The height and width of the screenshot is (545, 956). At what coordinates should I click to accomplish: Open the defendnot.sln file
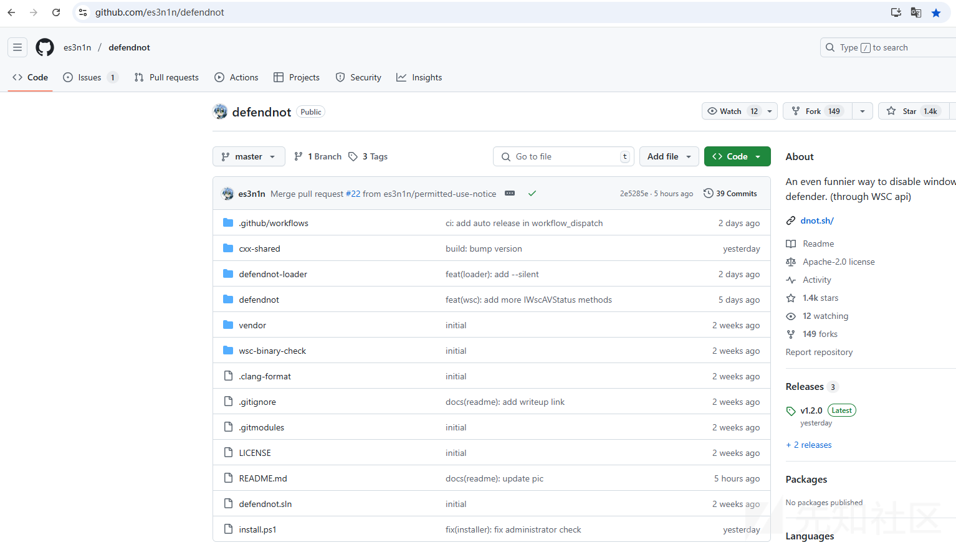coord(265,504)
